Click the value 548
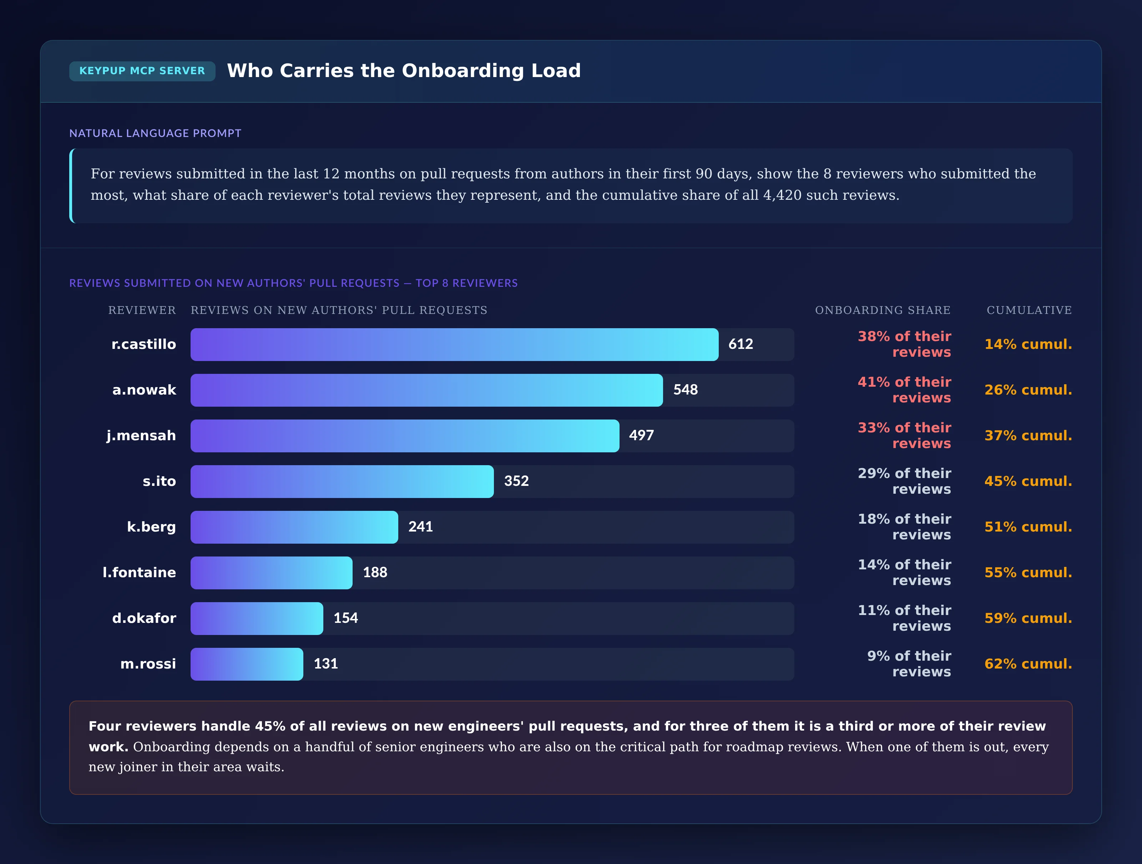The width and height of the screenshot is (1142, 864). 686,390
